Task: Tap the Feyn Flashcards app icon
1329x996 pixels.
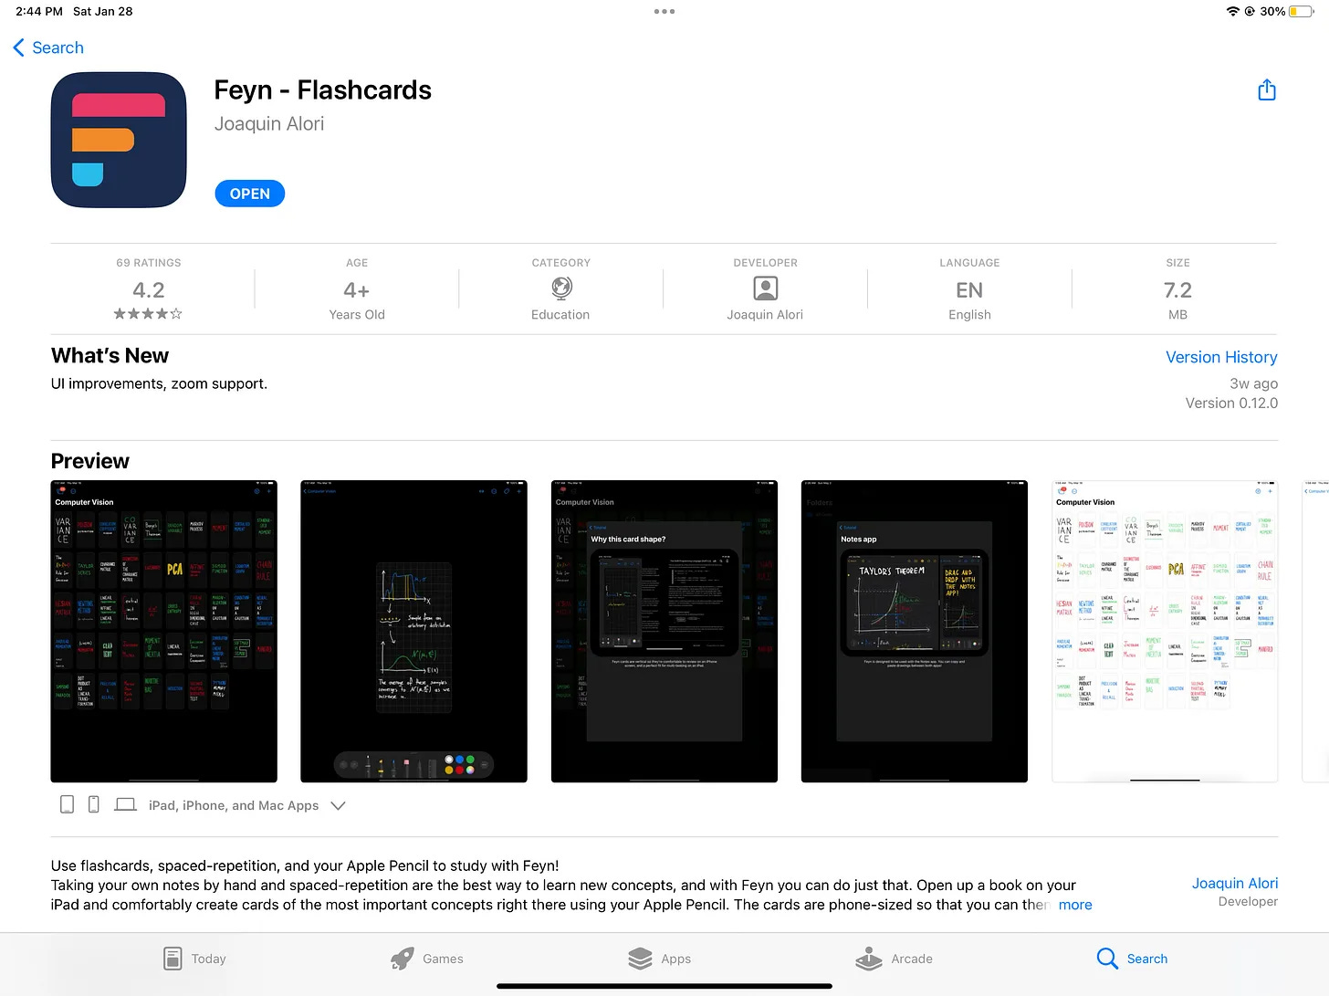Action: point(119,140)
